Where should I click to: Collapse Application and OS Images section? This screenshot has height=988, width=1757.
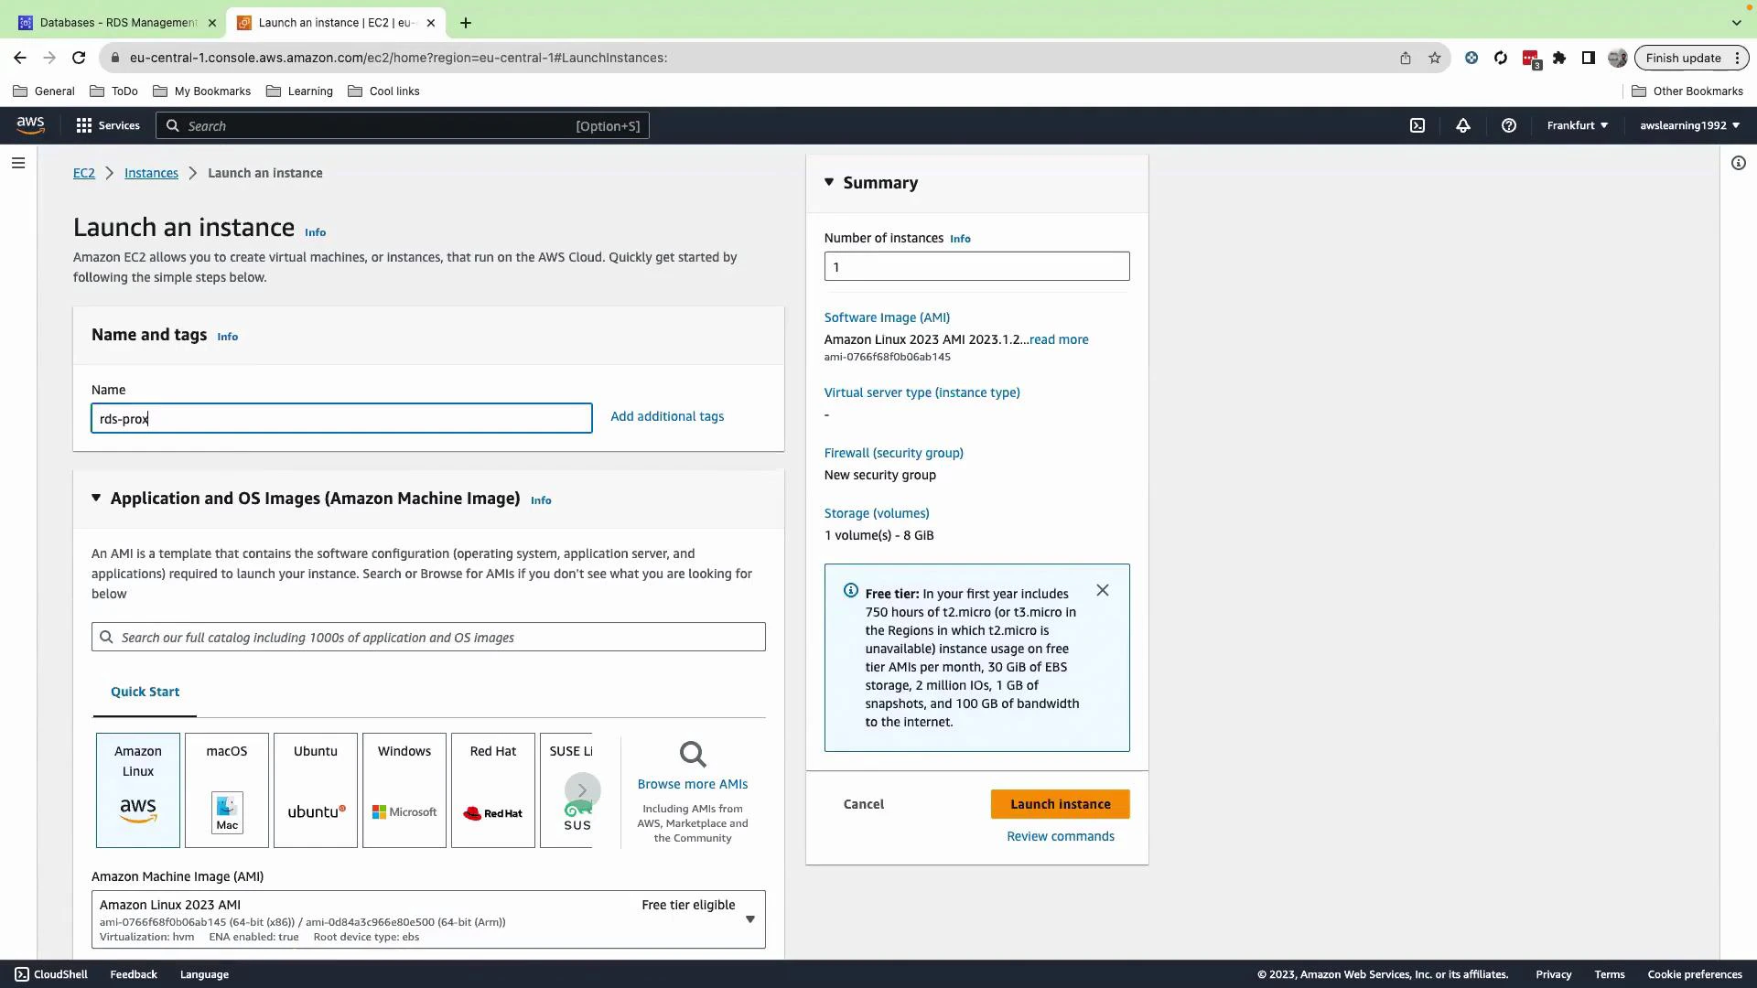coord(96,498)
